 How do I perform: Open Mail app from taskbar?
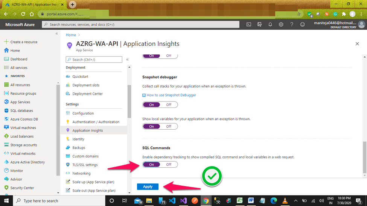tap(138, 201)
